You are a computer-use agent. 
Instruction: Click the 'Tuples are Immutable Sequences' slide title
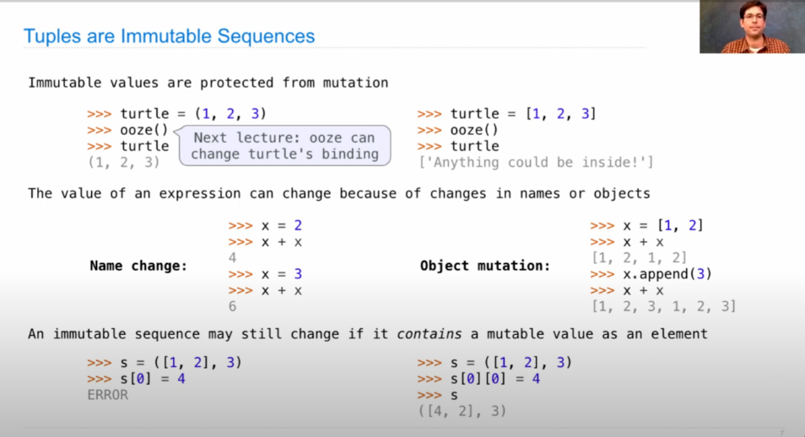169,36
